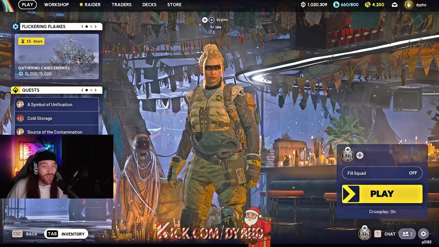Click the Quests diamond icon
The image size is (439, 247).
coord(15,90)
